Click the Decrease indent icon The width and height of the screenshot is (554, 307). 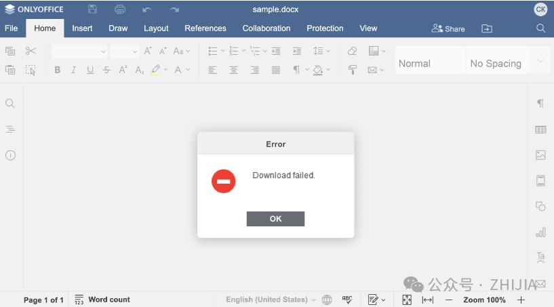[276, 52]
